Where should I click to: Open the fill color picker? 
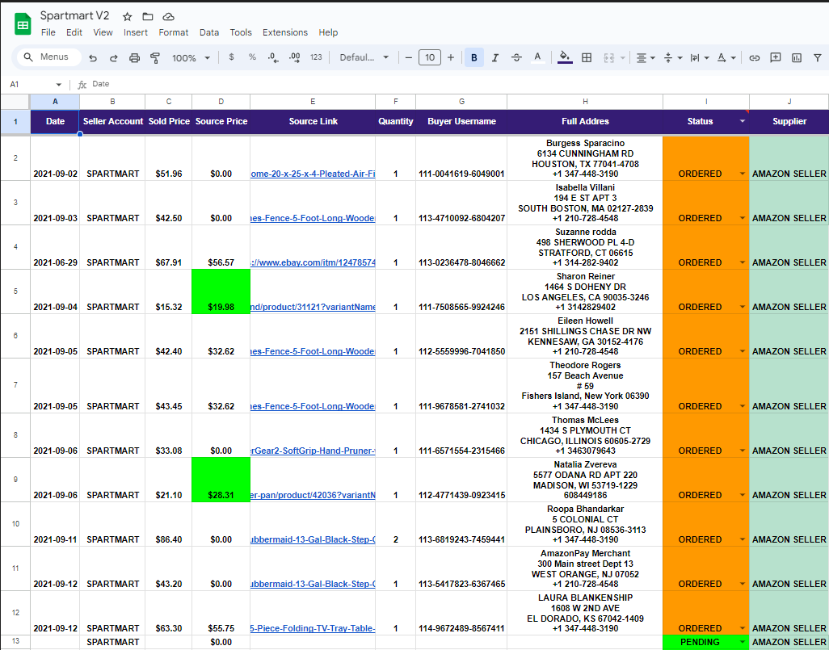565,57
